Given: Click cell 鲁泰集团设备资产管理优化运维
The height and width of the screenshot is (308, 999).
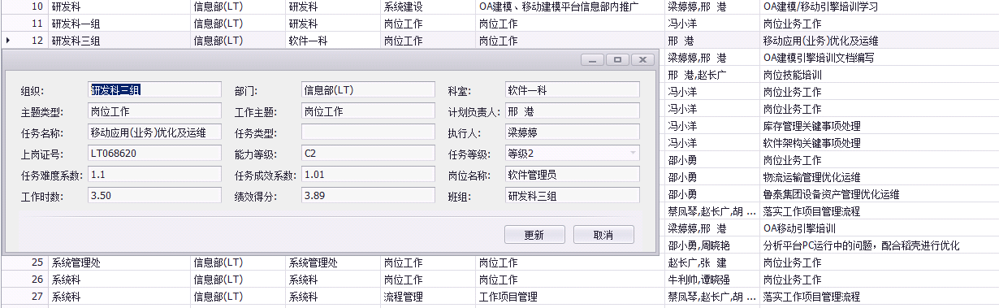Looking at the screenshot, I should click(x=879, y=194).
